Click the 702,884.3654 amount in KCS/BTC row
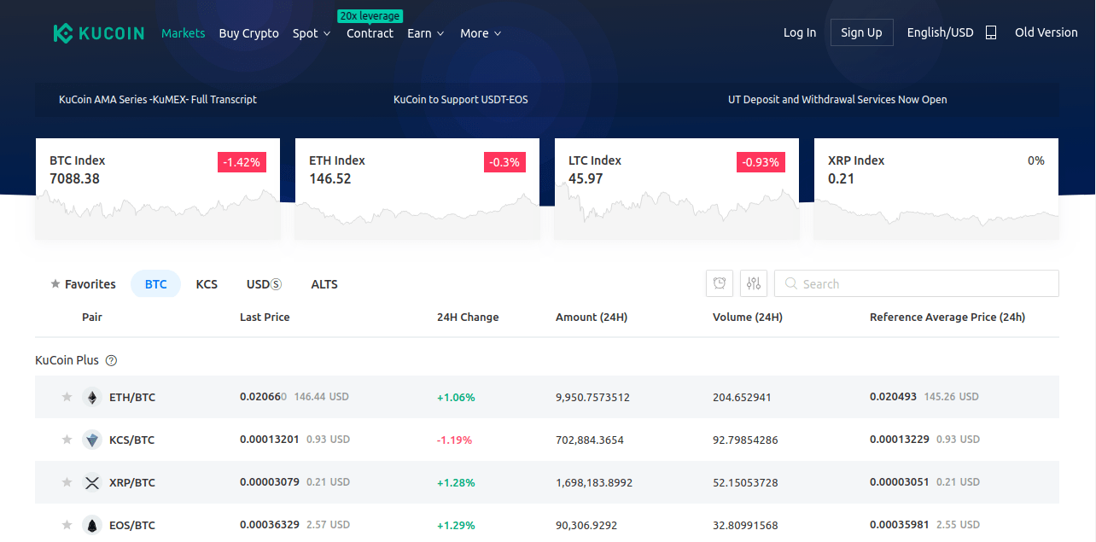 tap(590, 440)
